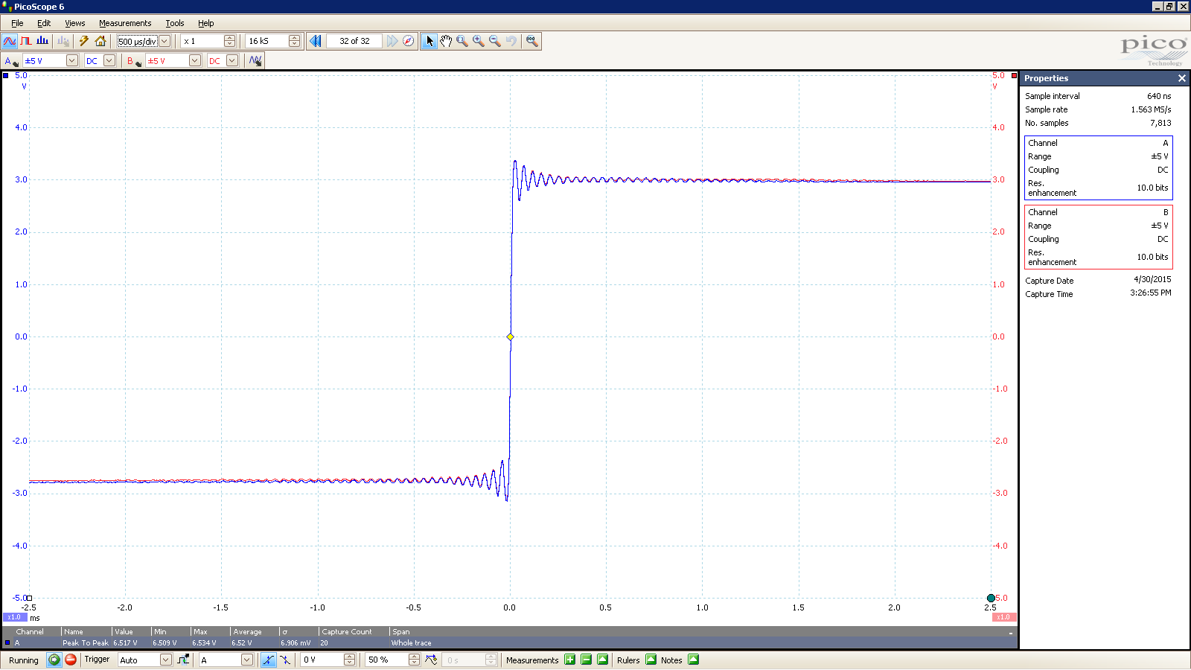Delete measurement with minus icon
Screen dimensions: 1191x670
586,660
